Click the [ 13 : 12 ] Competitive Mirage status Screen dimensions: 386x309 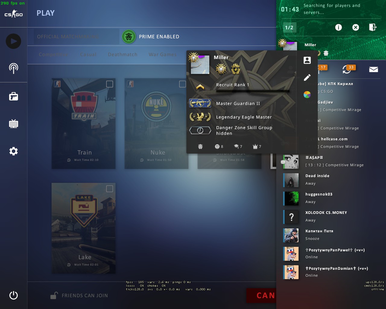click(x=334, y=165)
